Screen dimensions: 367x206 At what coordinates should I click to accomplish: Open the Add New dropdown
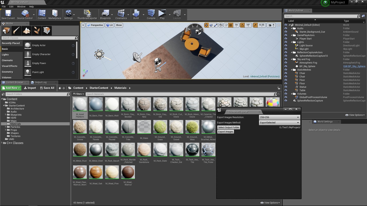click(x=11, y=88)
